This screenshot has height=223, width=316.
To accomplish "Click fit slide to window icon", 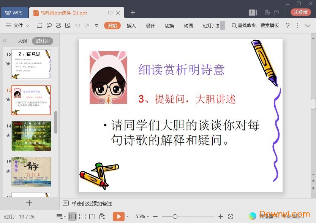I will coord(231,217).
